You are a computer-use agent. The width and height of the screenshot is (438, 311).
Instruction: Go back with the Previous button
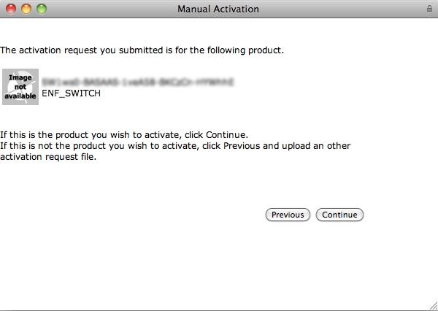288,215
